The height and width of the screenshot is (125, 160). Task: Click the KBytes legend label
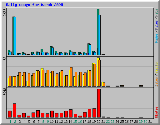coord(157,112)
